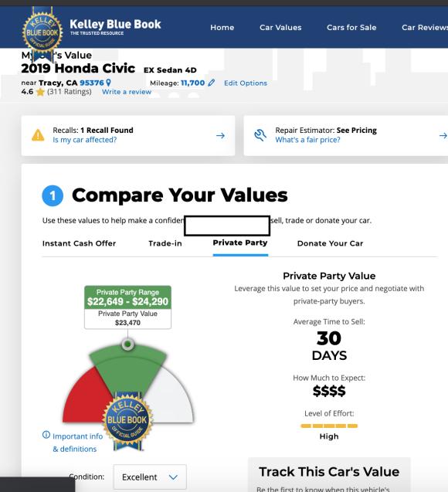
Task: Click the 'See Pricing' Repair Estimator text
Action: [356, 131]
